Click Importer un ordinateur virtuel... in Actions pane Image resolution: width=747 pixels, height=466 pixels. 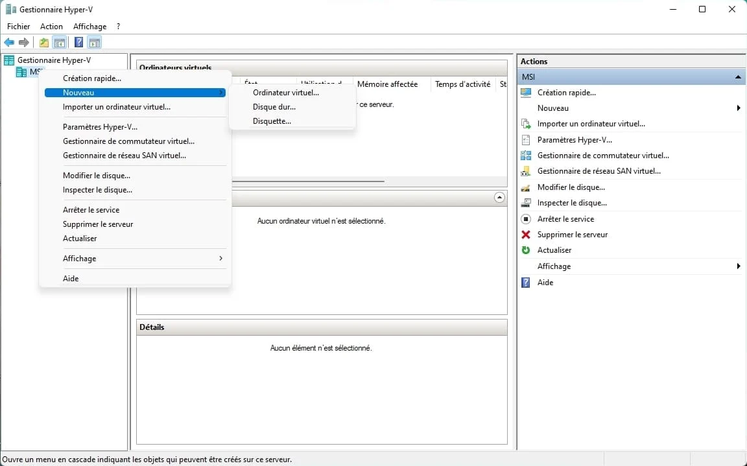[591, 124]
